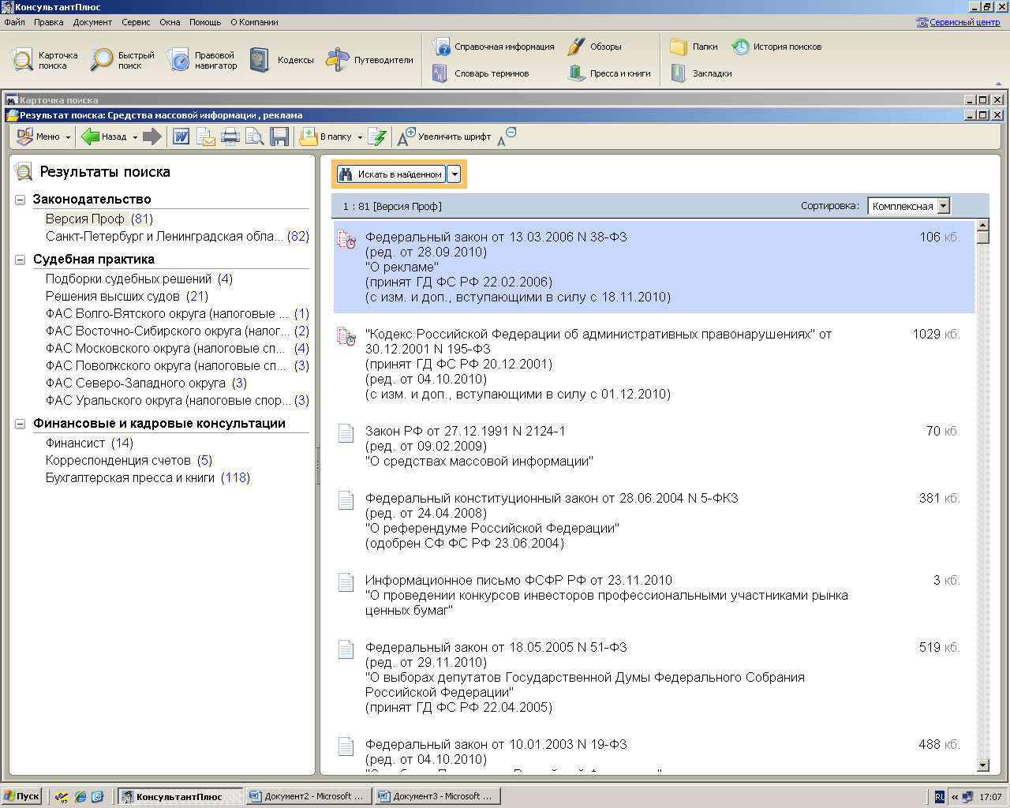Click the Пуск start button
This screenshot has width=1010, height=808.
[21, 796]
